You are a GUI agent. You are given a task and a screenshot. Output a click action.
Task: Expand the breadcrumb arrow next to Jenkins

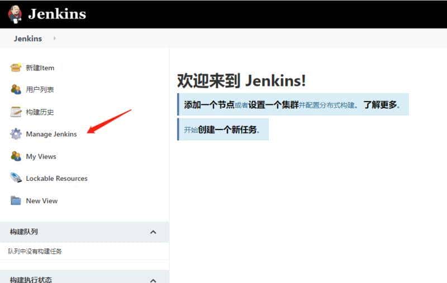pyautogui.click(x=54, y=38)
